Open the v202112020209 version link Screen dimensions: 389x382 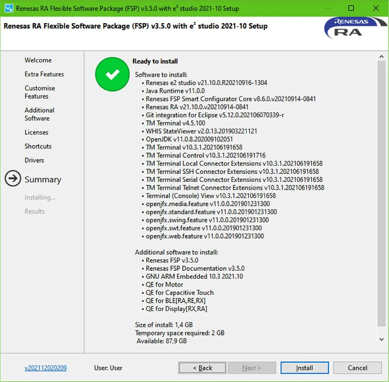click(x=46, y=368)
